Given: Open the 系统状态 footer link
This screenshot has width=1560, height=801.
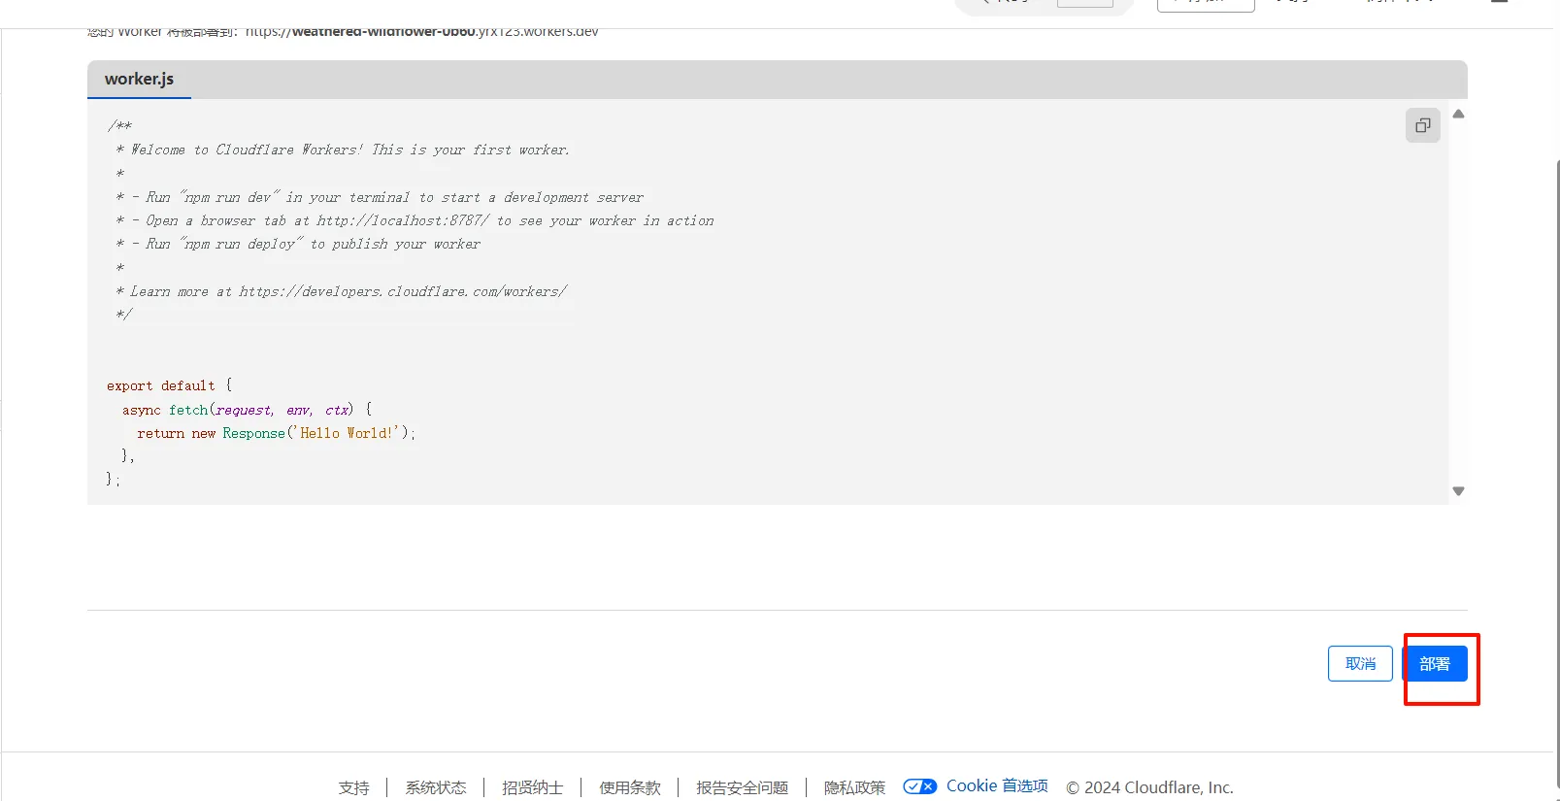Looking at the screenshot, I should (436, 787).
